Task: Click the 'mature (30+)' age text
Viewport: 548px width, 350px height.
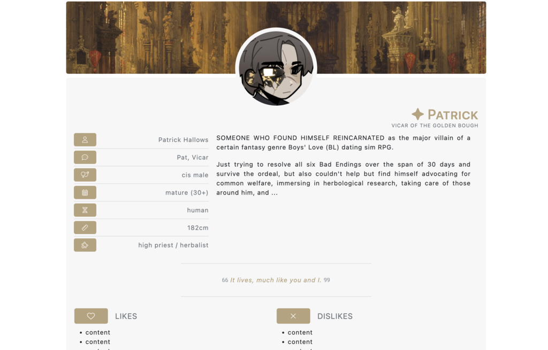Action: [187, 192]
